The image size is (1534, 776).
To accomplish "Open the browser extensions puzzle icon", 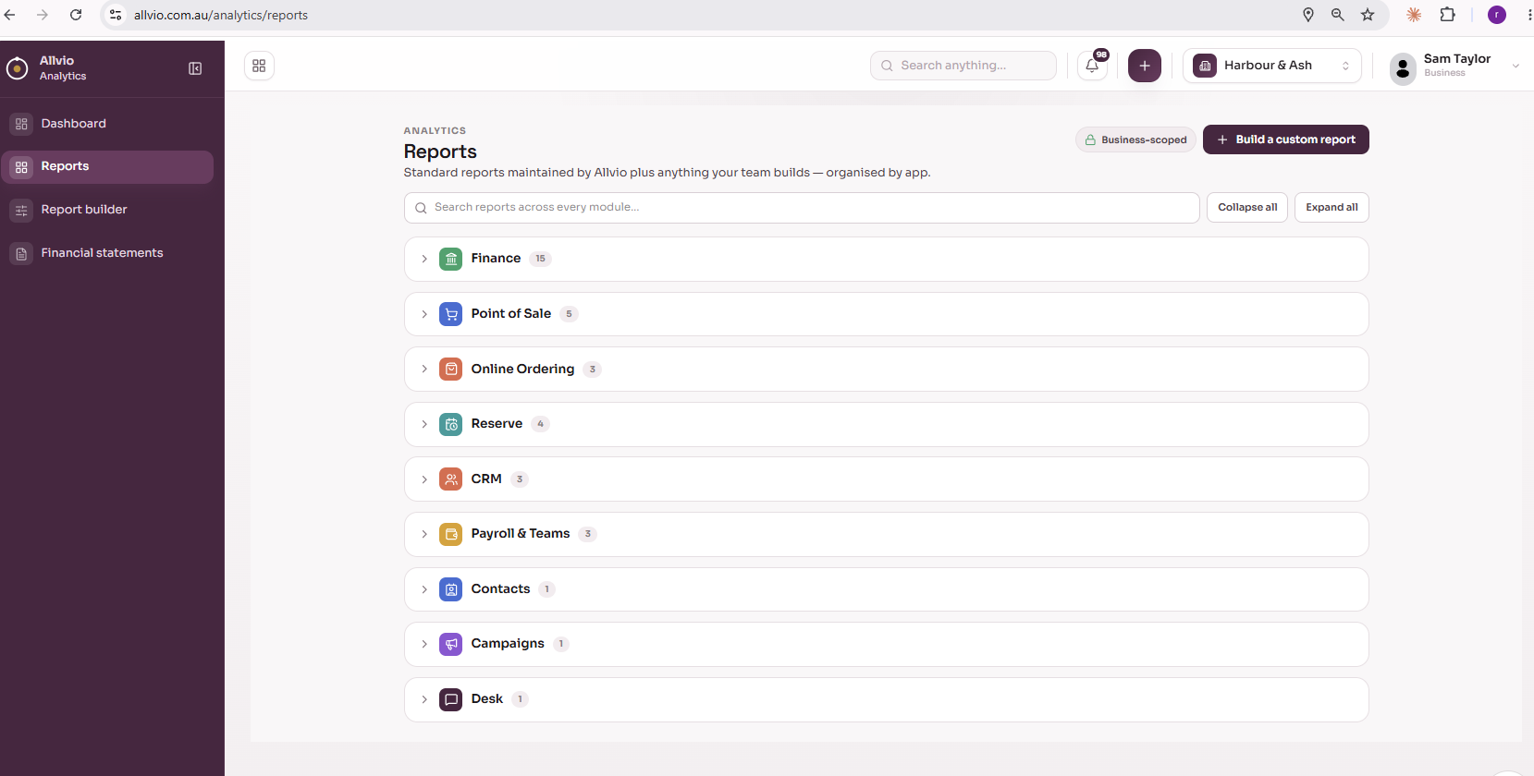I will pyautogui.click(x=1448, y=15).
